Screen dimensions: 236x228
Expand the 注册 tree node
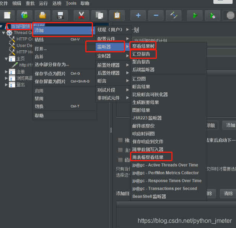tap(6, 72)
